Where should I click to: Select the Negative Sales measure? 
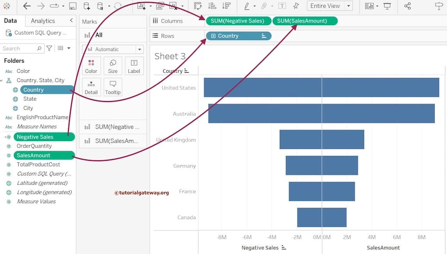point(44,137)
